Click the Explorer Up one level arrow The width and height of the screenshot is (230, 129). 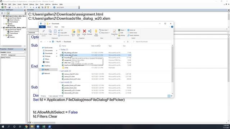coord(50,42)
